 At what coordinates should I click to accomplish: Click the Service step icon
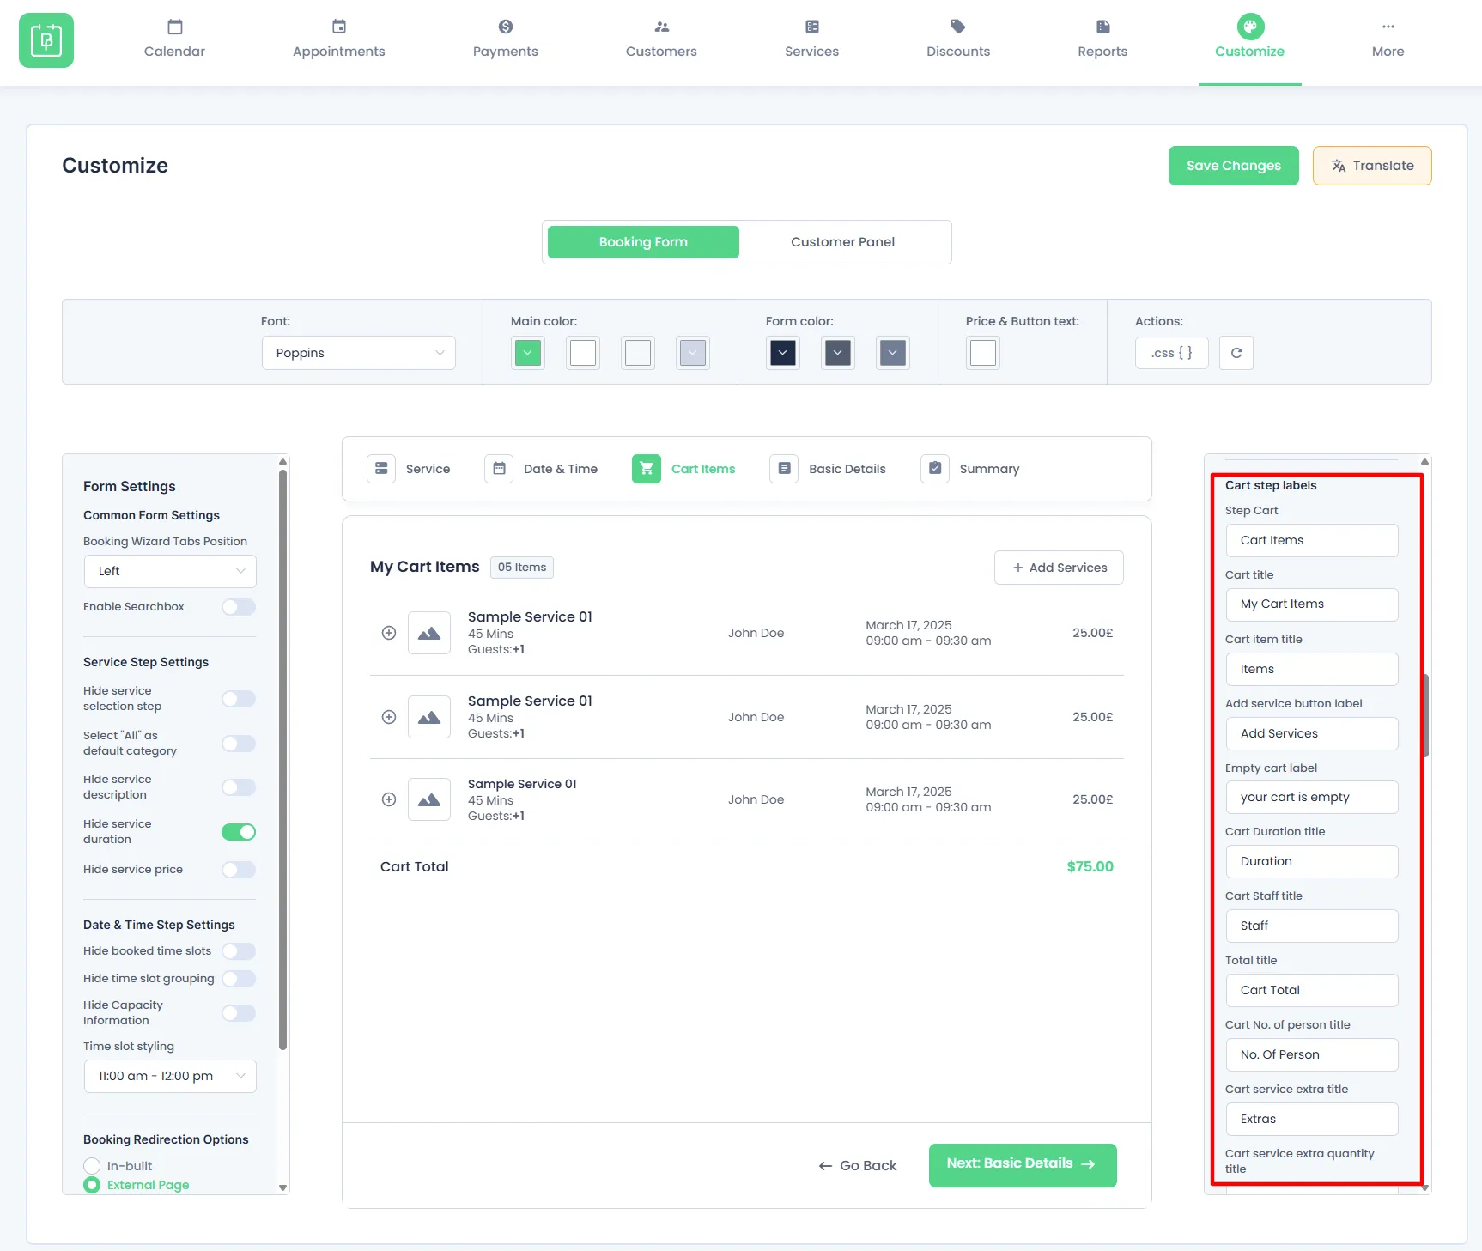point(381,469)
